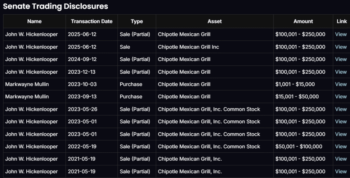Select the Amount column header
Viewport: 350px width, 178px height.
[303, 21]
